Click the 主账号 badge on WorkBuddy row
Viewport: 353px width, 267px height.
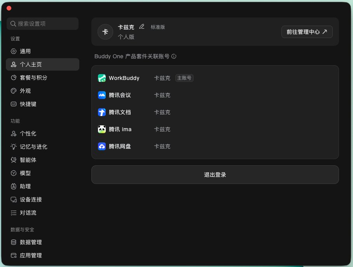(184, 78)
